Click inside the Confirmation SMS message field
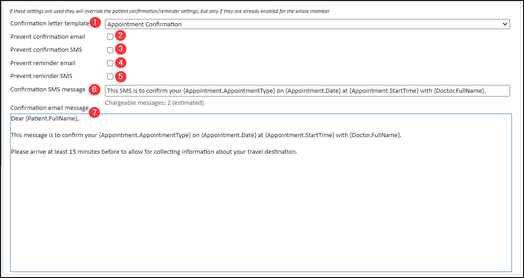524x278 pixels. coord(307,91)
